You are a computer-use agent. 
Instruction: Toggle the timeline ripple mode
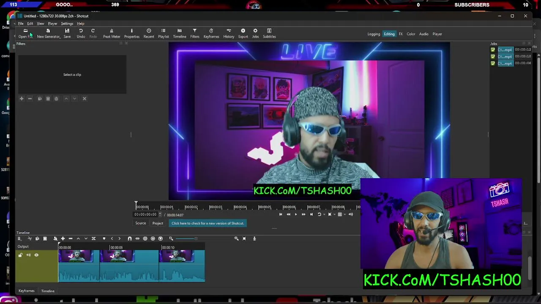145,239
